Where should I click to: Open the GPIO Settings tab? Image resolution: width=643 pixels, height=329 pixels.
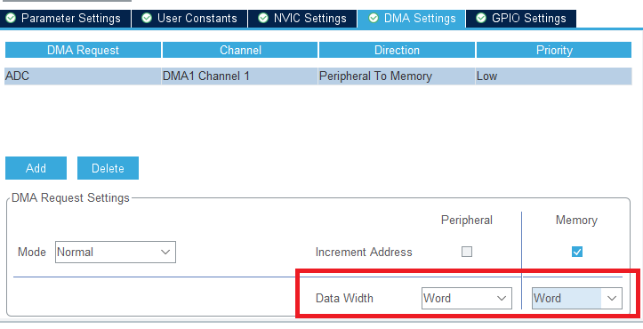point(521,19)
